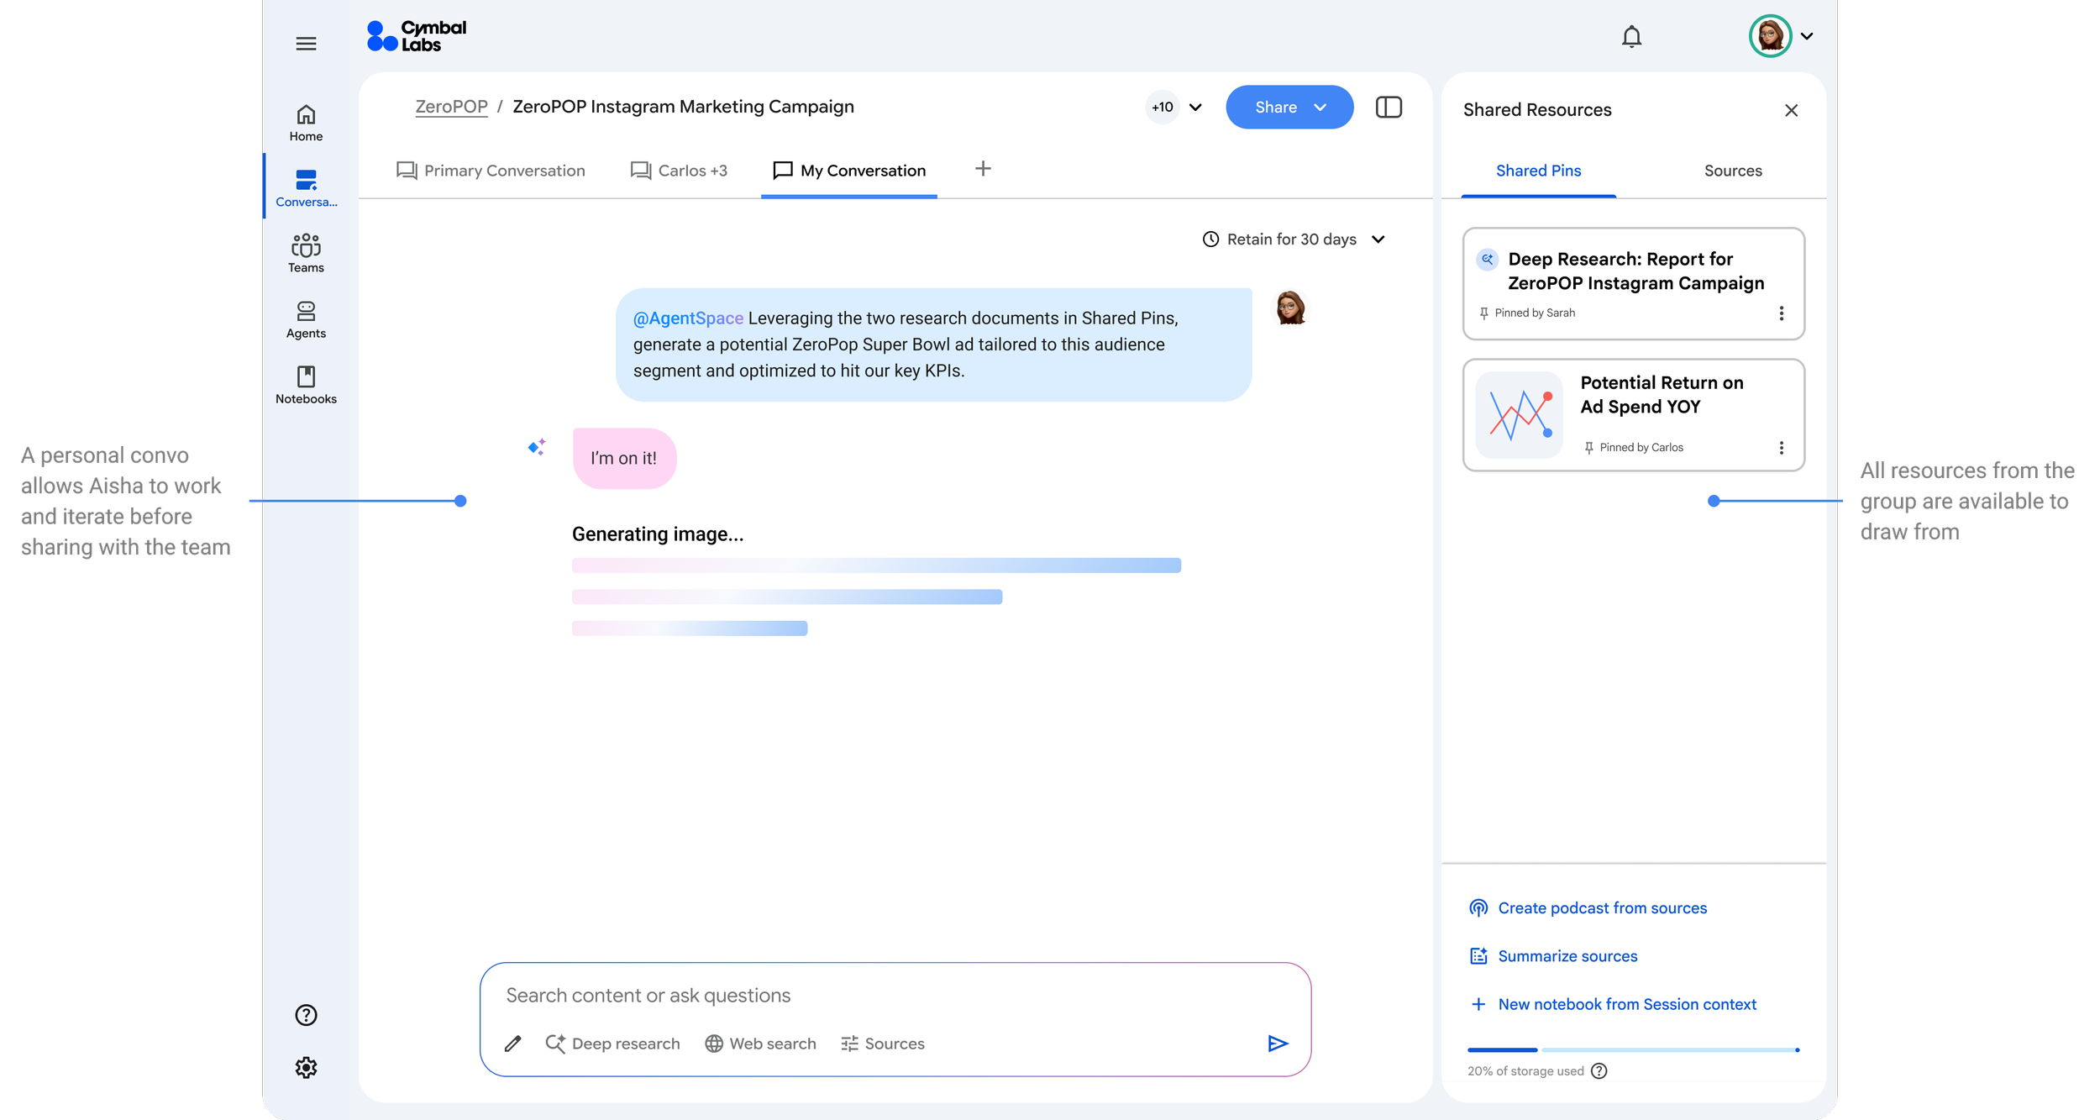This screenshot has height=1120, width=2100.
Task: Expand the Retain for 30 days dropdown
Action: (x=1294, y=239)
